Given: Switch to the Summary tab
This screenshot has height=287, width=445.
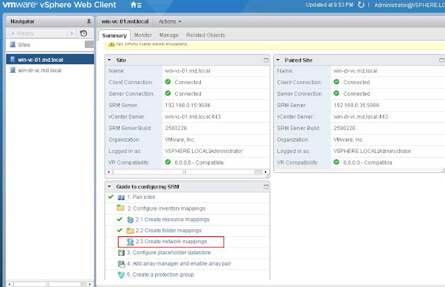Looking at the screenshot, I should [x=114, y=35].
